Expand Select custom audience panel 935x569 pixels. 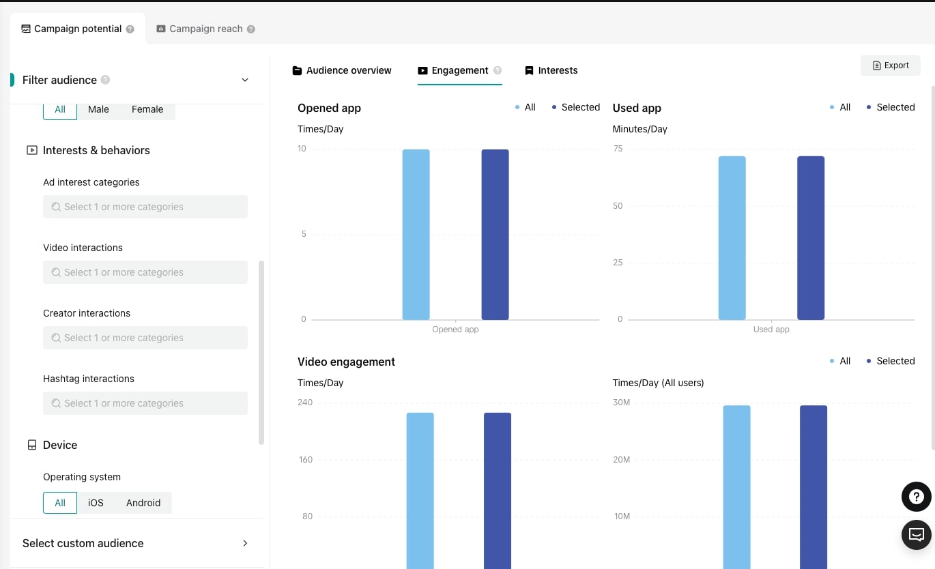coord(245,543)
